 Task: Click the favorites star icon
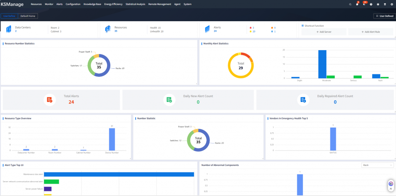click(x=378, y=4)
